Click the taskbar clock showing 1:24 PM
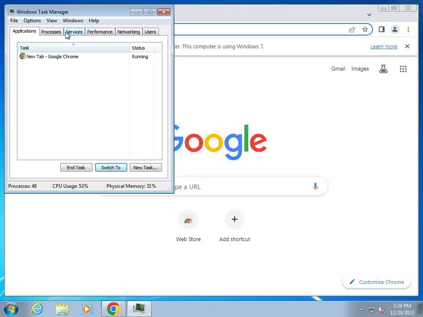423x317 pixels. pos(402,309)
